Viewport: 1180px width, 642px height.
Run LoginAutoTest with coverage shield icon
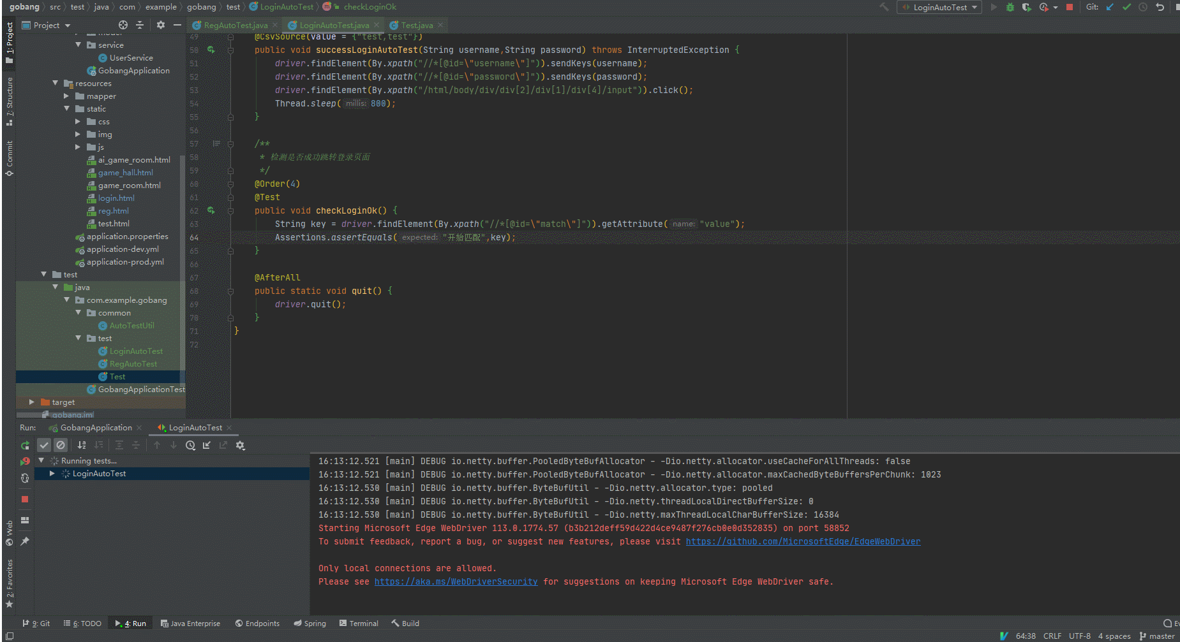pos(1026,7)
